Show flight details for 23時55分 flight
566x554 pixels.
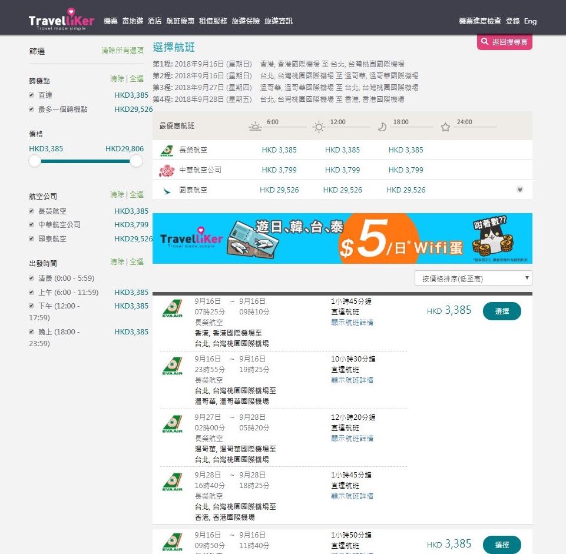(352, 380)
